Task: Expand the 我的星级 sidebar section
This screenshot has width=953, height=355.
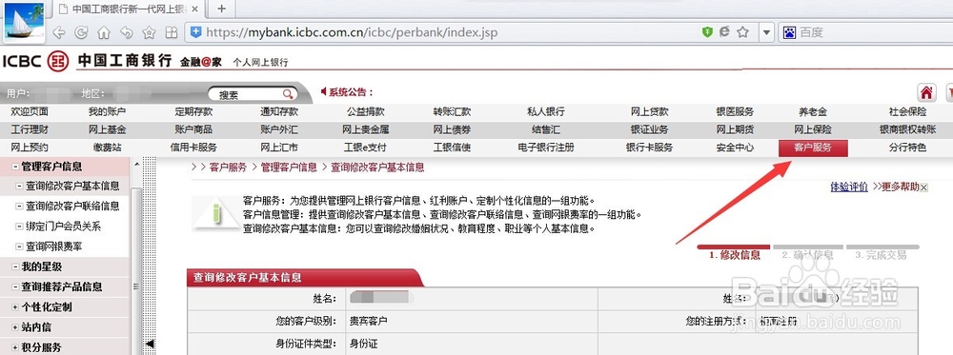Action: [x=16, y=266]
